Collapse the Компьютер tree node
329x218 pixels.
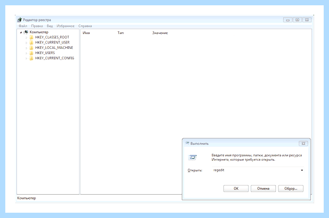tap(21, 32)
